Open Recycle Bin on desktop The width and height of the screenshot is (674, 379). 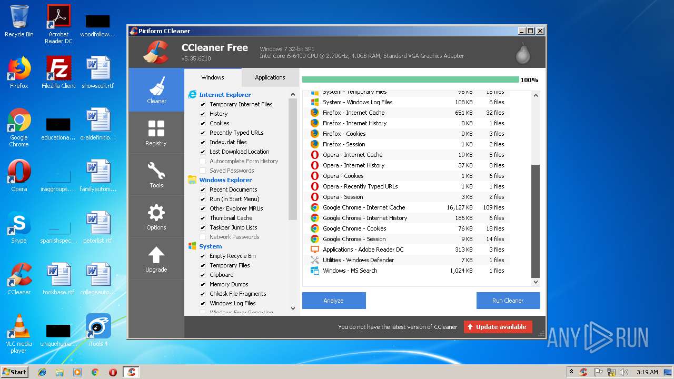tap(19, 21)
